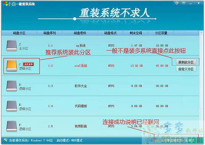Open the title bar menu icon beside minimize
Image resolution: width=205 pixels, height=145 pixels.
[x=184, y=3]
